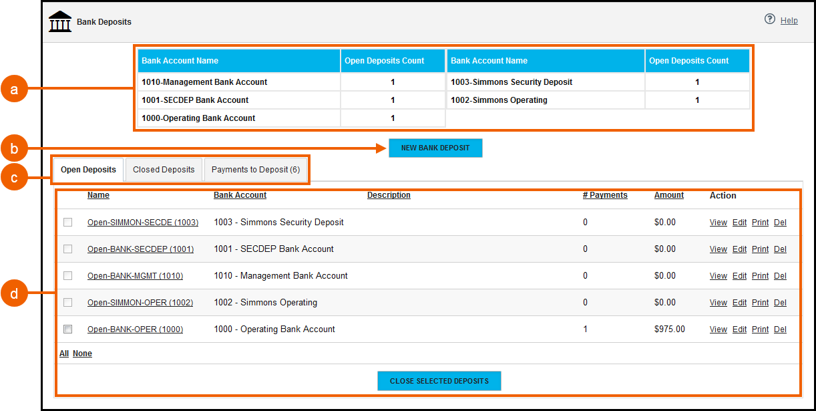View the Open-SIMMON-SECDE (1003) deposit

pos(718,223)
